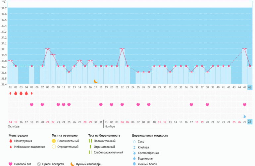
Task: Click the Положительный ovulation test yellow circle
Action: pos(53,141)
